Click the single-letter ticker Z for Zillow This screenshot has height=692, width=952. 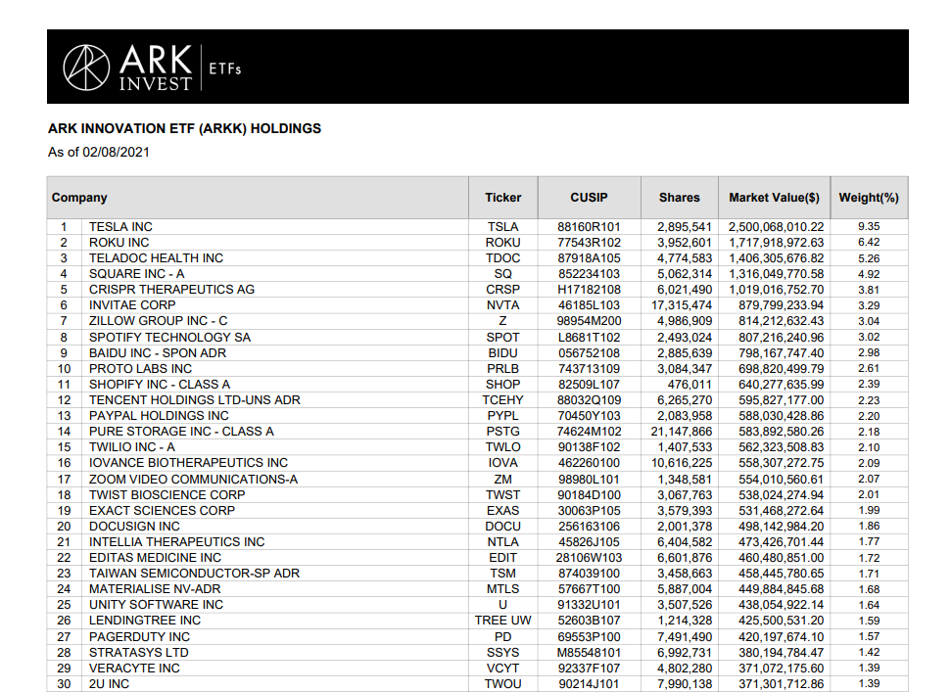[502, 321]
